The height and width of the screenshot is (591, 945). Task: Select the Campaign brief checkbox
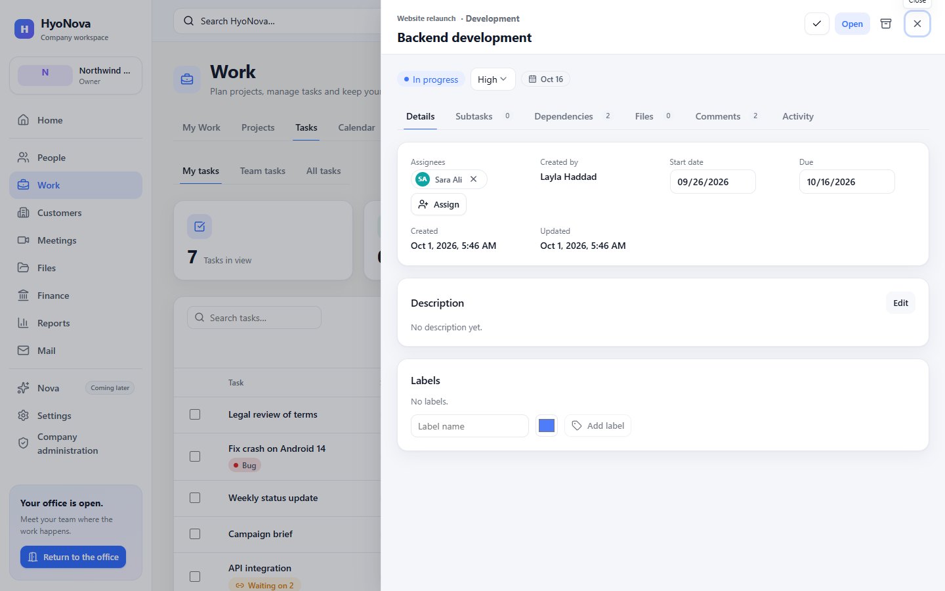195,534
